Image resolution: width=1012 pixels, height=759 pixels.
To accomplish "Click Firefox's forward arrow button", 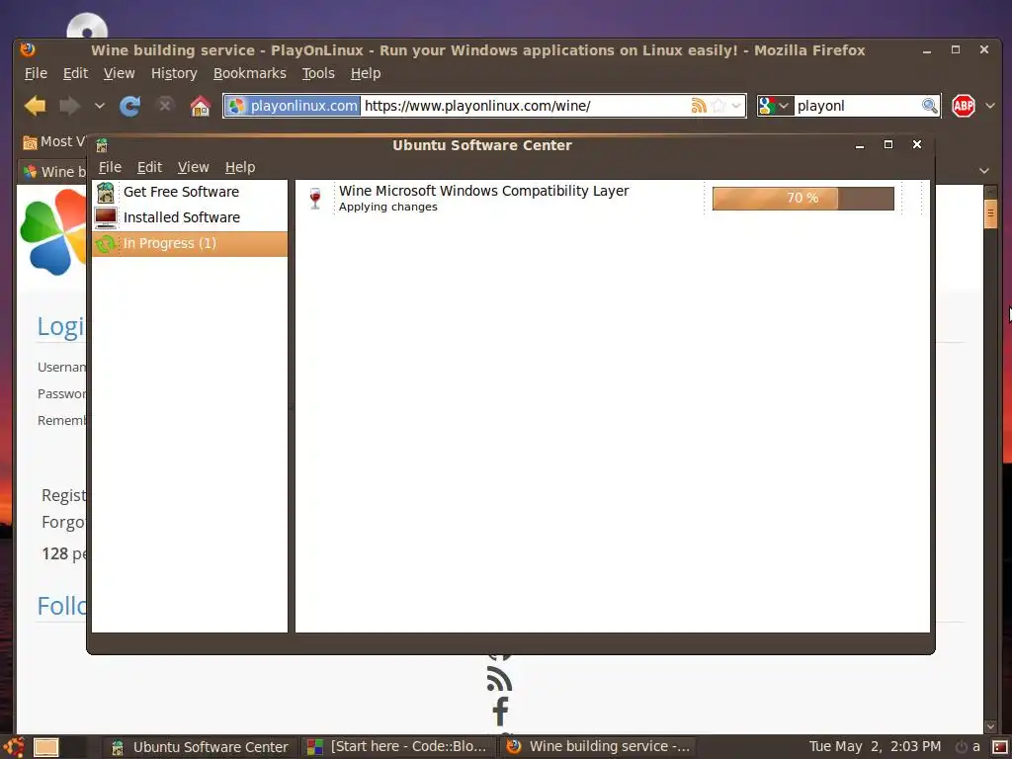I will point(70,106).
